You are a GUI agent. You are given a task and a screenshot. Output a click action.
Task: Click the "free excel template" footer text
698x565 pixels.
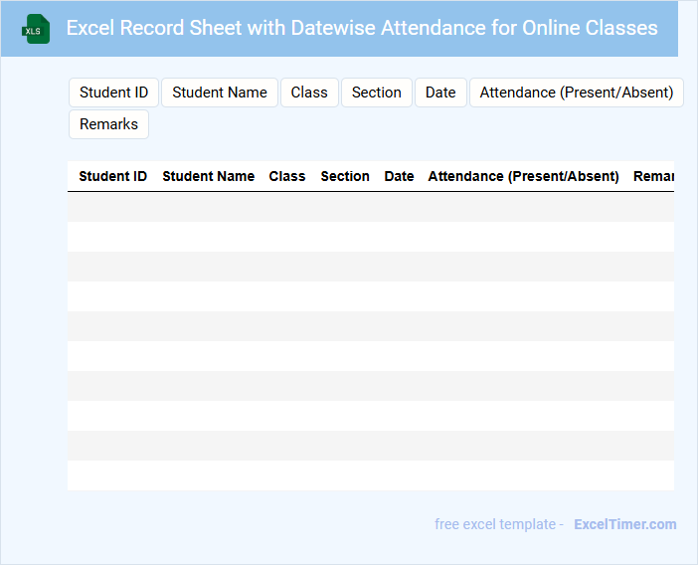point(499,524)
